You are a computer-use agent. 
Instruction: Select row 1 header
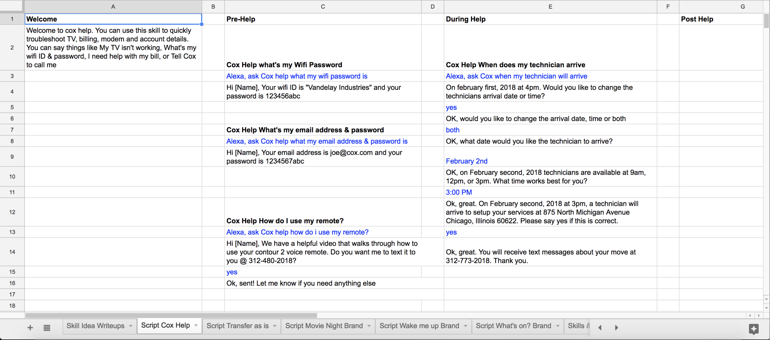click(x=12, y=19)
